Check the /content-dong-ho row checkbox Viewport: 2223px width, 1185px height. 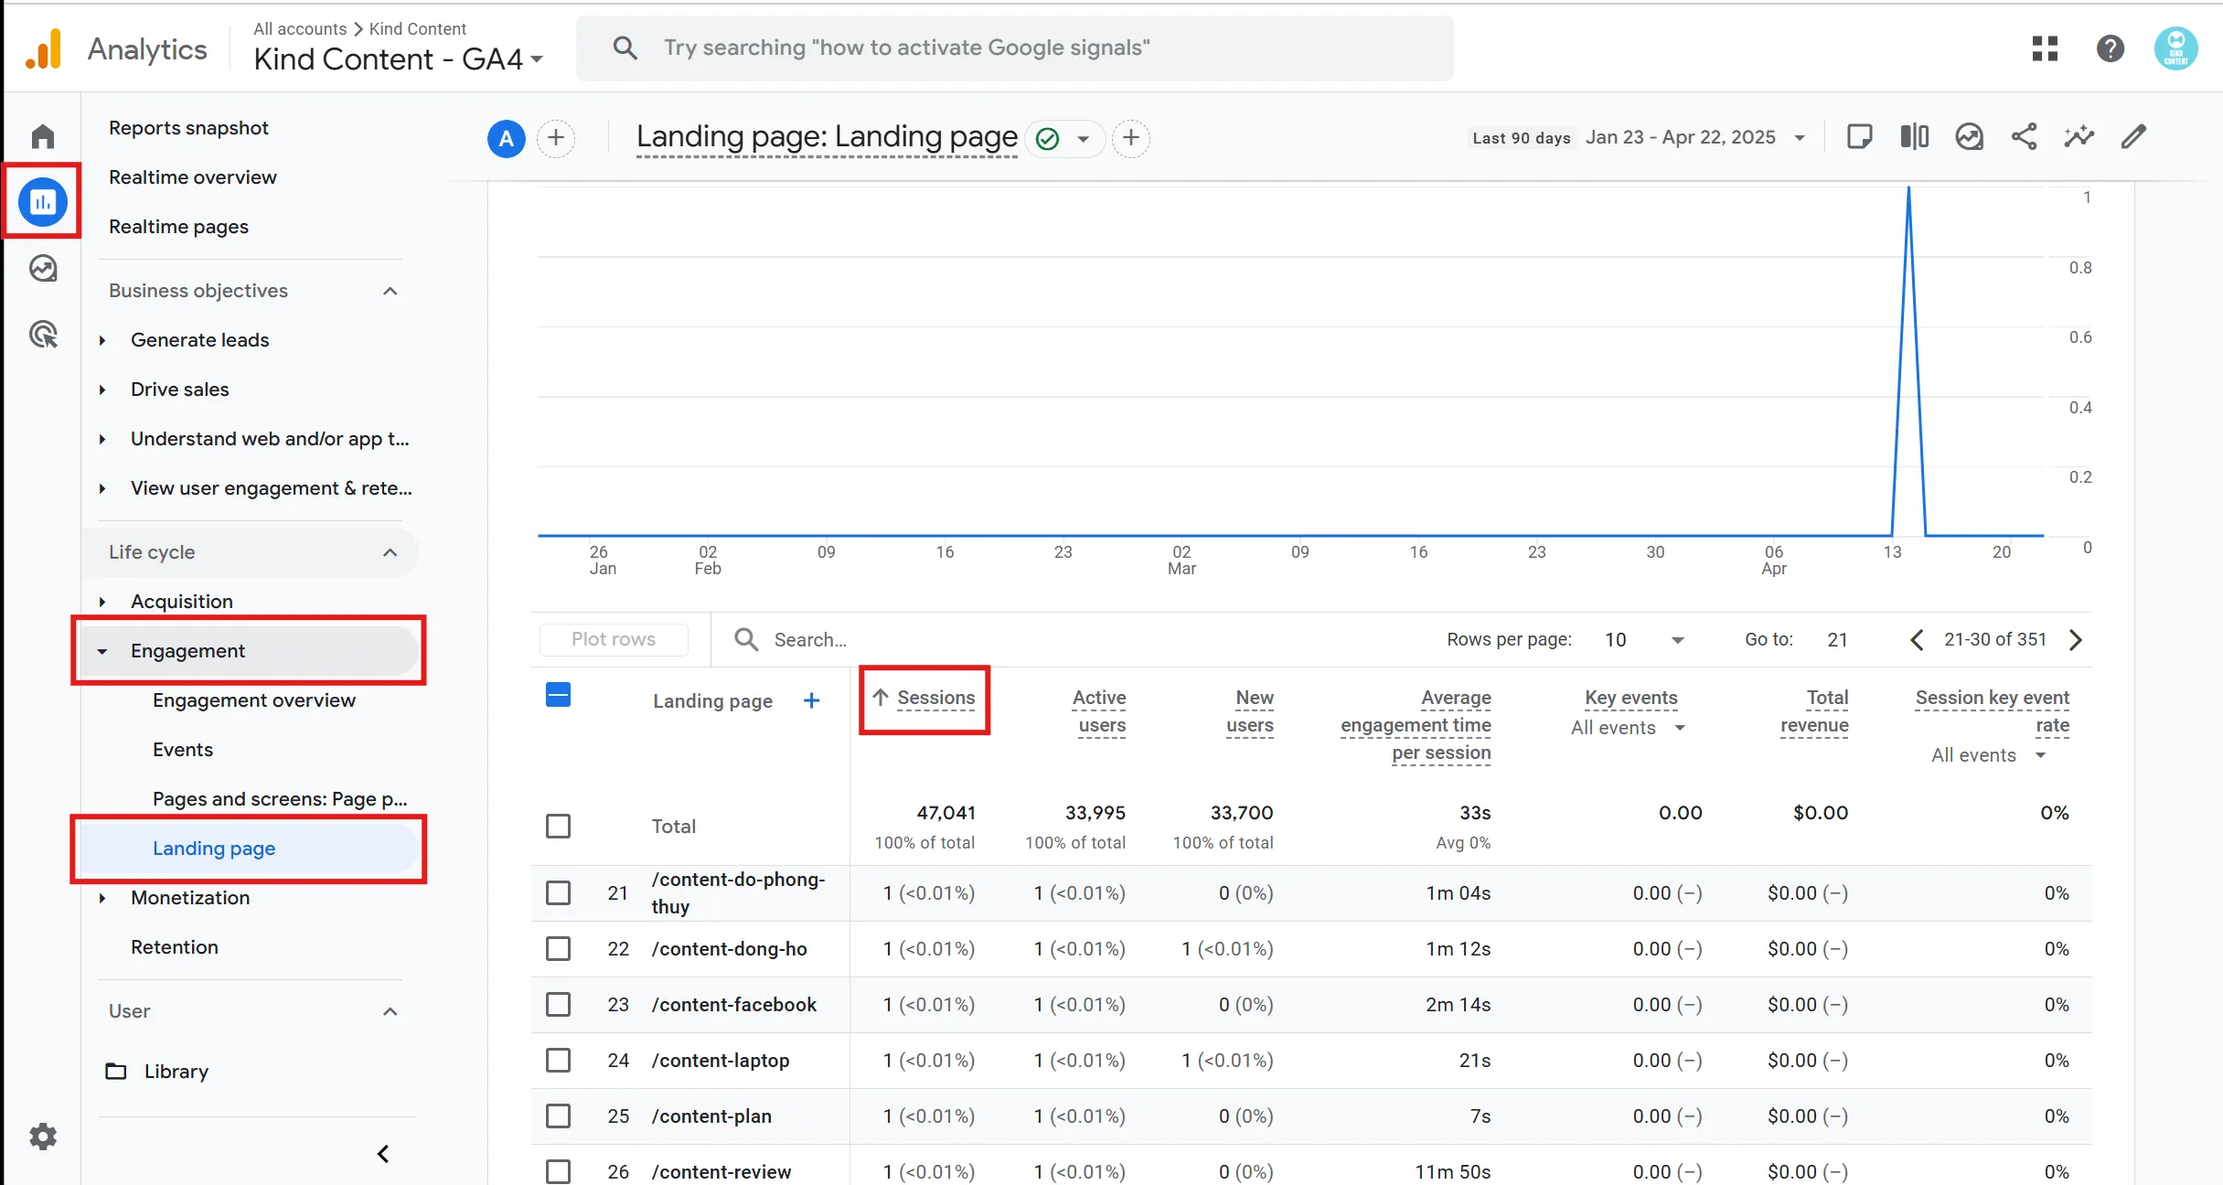pyautogui.click(x=558, y=949)
